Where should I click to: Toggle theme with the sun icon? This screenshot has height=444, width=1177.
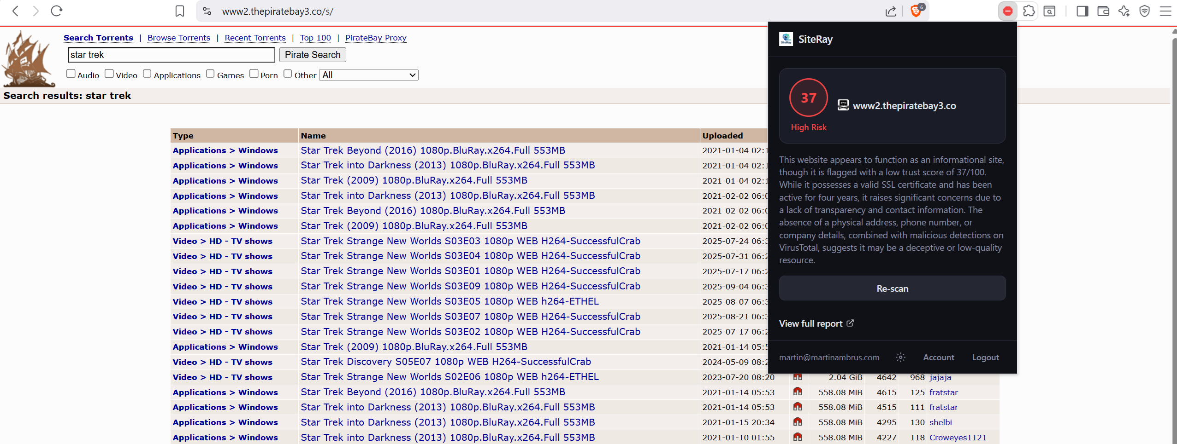pos(900,358)
